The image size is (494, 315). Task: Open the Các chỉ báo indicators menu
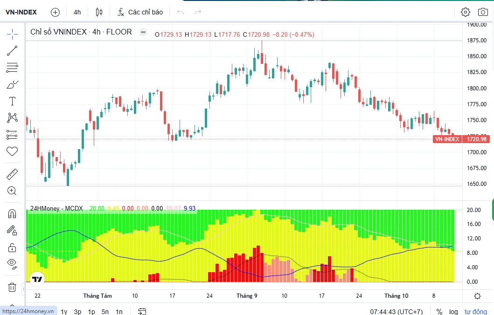140,12
